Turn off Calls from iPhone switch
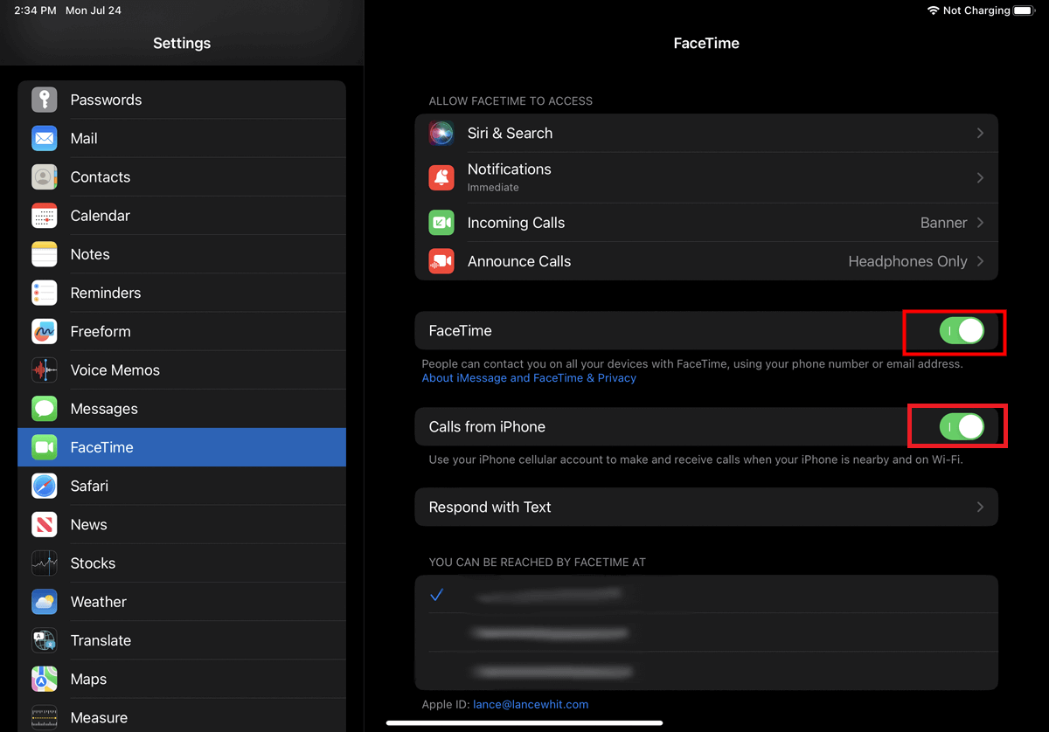Image resolution: width=1049 pixels, height=732 pixels. tap(961, 426)
